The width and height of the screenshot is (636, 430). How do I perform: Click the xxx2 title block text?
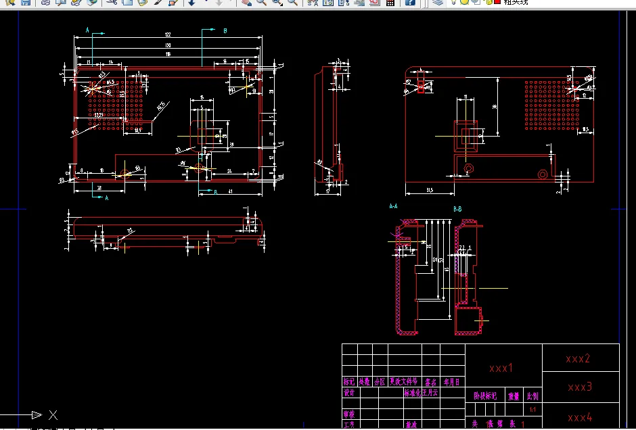coord(578,358)
